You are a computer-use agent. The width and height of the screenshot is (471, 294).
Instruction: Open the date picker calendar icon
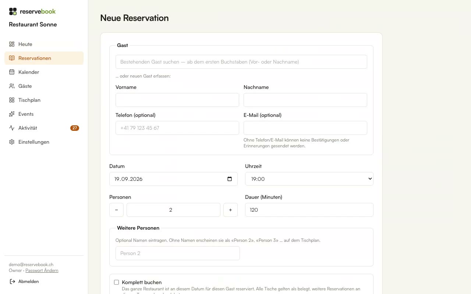coord(230,179)
